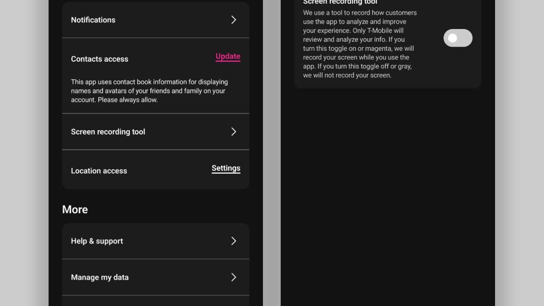This screenshot has height=306, width=544.
Task: Click the magenta Update link
Action: tap(228, 57)
